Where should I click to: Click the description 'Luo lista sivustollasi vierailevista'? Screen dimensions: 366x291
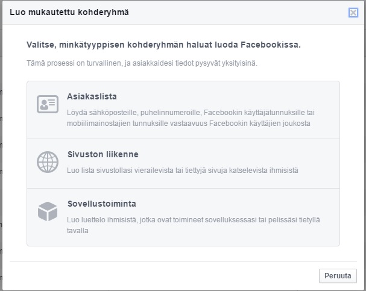click(x=183, y=171)
